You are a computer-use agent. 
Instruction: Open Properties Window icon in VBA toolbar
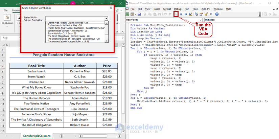(201, 14)
